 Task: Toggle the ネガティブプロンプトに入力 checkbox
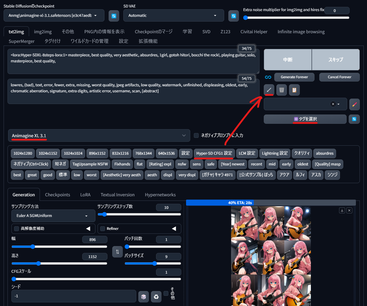[x=196, y=135]
